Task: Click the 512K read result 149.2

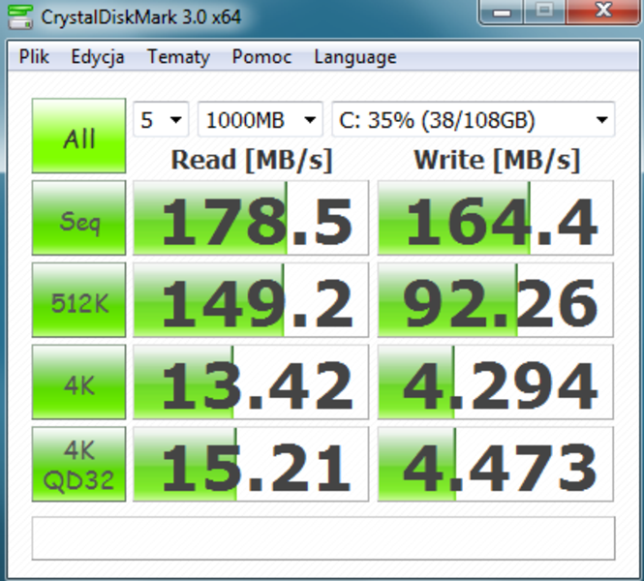Action: coord(251,300)
